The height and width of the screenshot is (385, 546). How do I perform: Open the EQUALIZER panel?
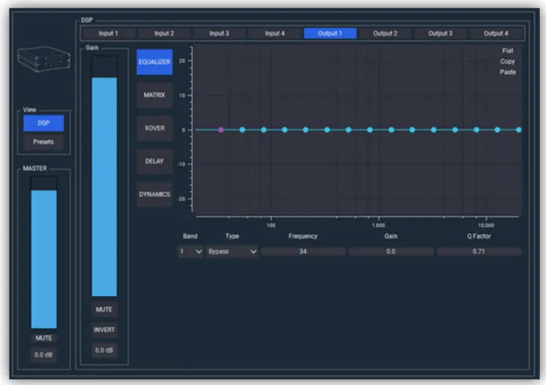click(x=154, y=61)
